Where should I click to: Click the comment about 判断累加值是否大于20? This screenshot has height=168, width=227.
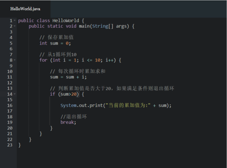click(112, 88)
